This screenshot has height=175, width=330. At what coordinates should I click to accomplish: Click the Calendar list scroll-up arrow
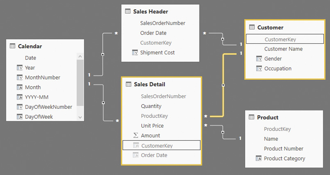click(x=80, y=57)
